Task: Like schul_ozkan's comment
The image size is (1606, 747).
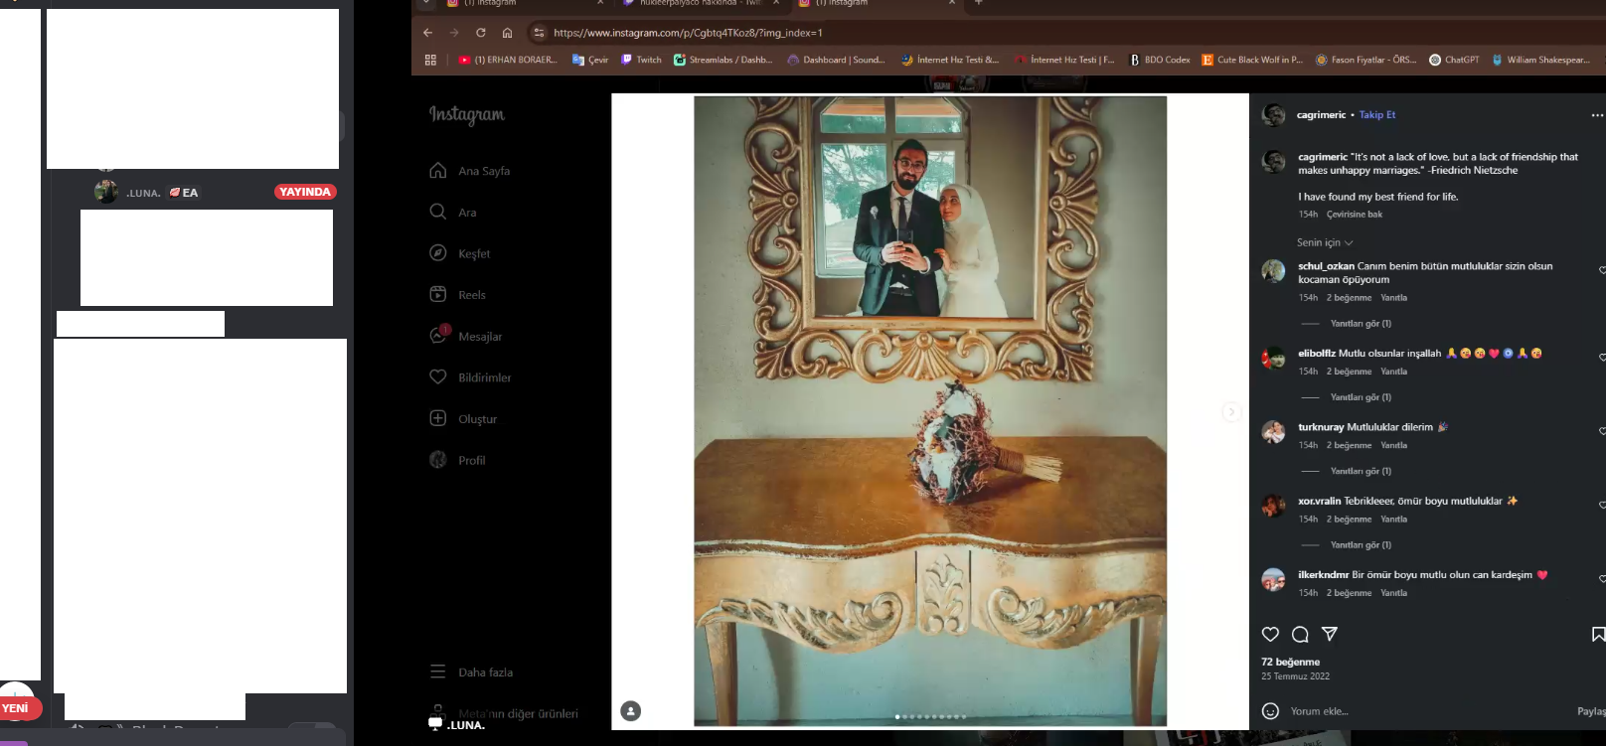Action: (1601, 270)
